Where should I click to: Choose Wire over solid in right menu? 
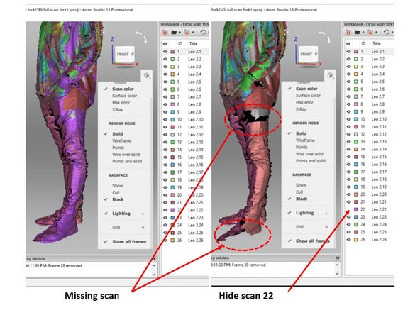[309, 154]
